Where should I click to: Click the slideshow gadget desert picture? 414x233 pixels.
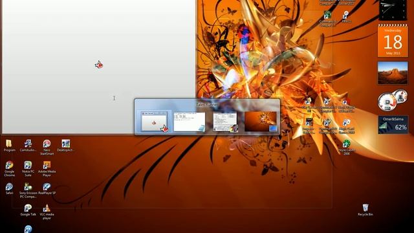click(x=393, y=73)
